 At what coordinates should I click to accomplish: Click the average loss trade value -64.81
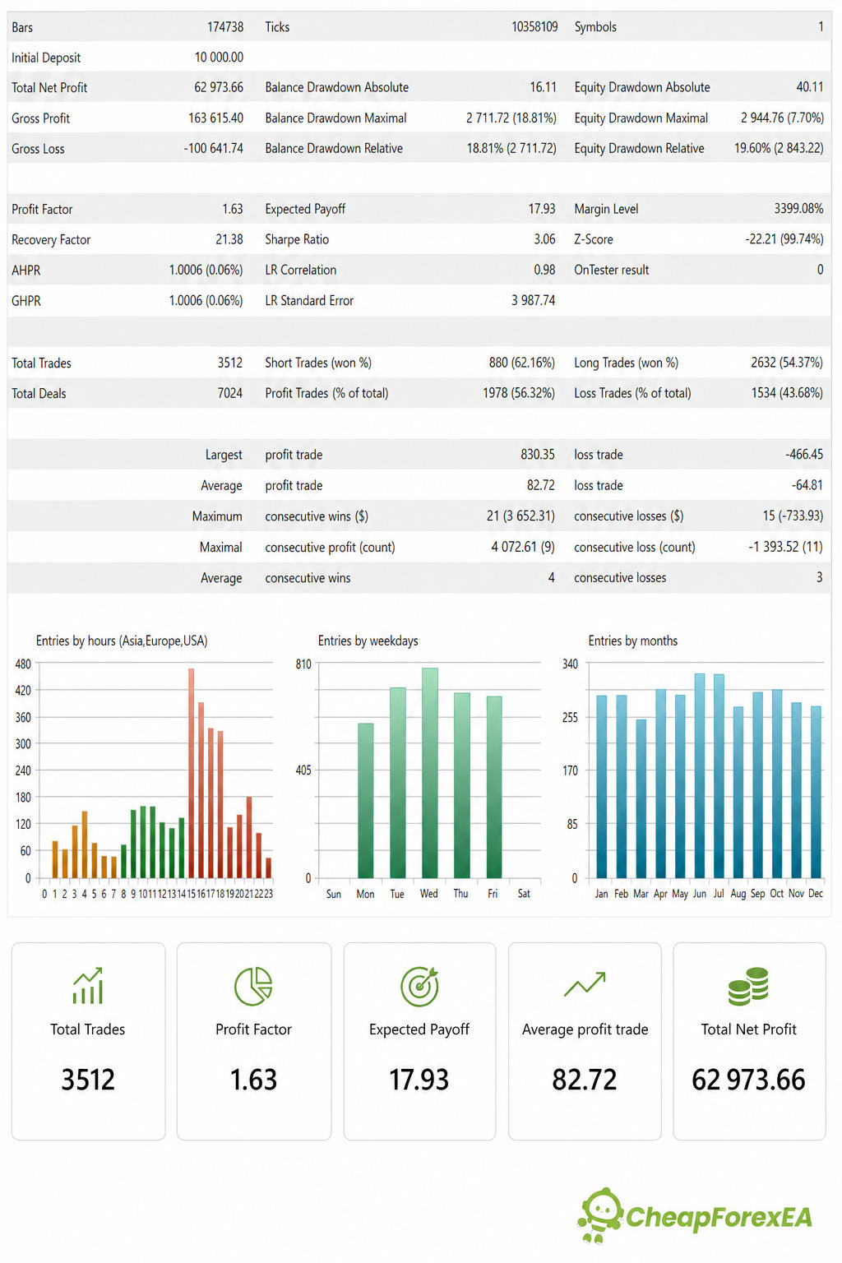click(807, 486)
